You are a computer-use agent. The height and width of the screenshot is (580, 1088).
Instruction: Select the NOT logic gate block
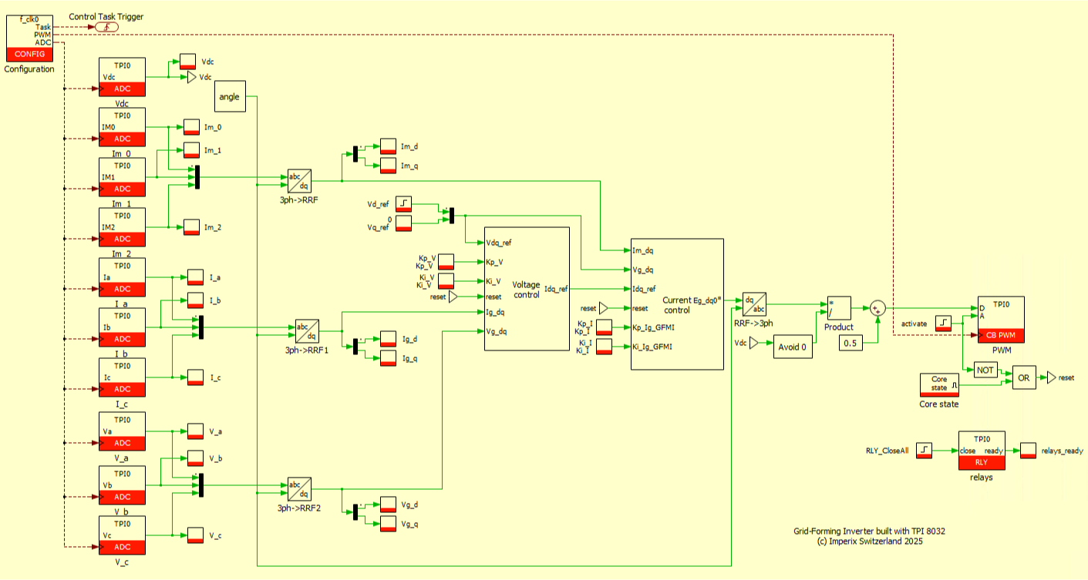point(985,370)
